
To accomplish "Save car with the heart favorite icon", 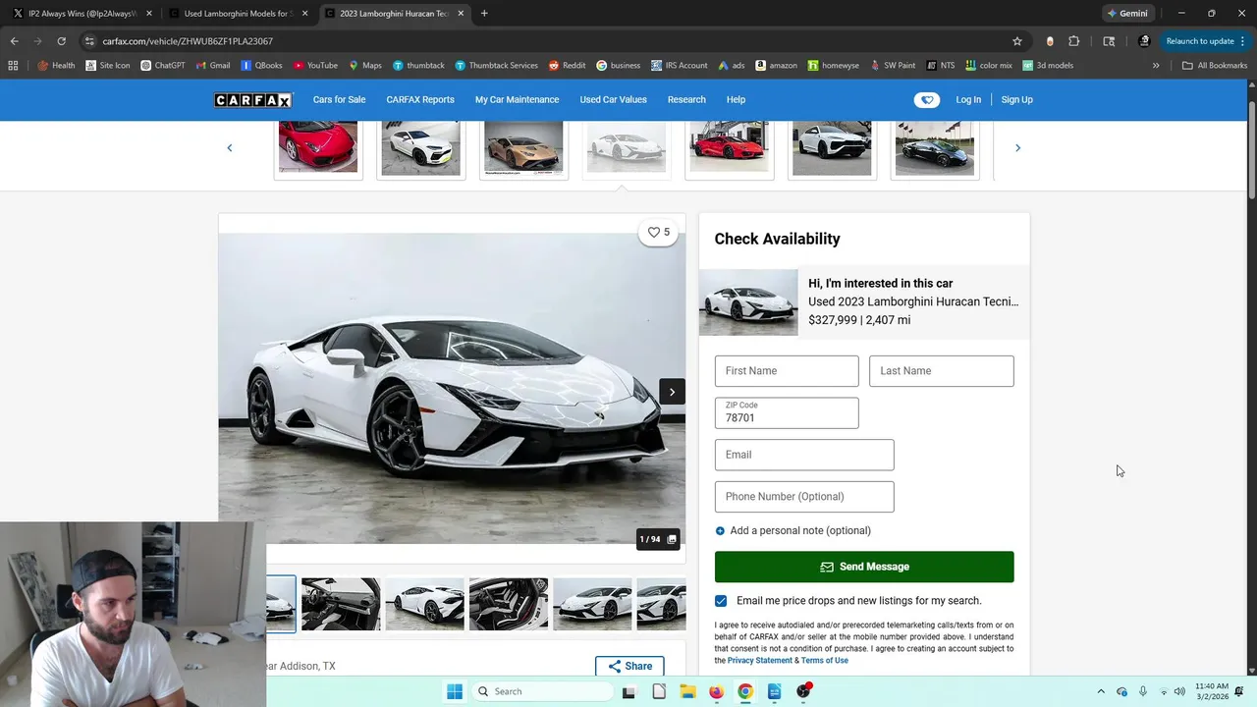I will point(659,233).
